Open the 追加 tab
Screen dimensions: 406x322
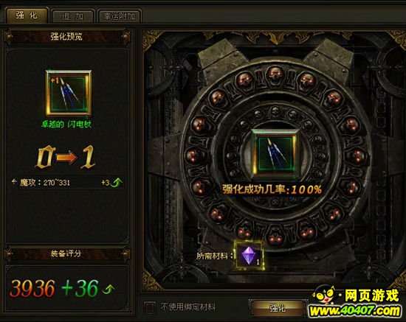coord(72,16)
